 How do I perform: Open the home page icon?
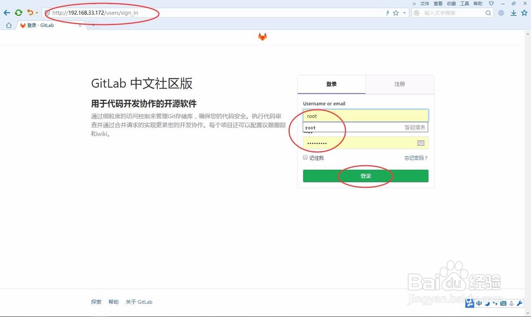[x=9, y=25]
